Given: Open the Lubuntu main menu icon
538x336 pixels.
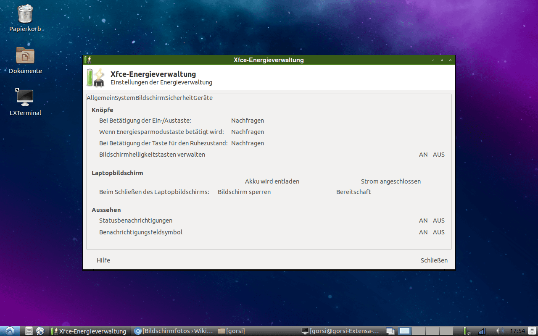Looking at the screenshot, I should (9, 331).
